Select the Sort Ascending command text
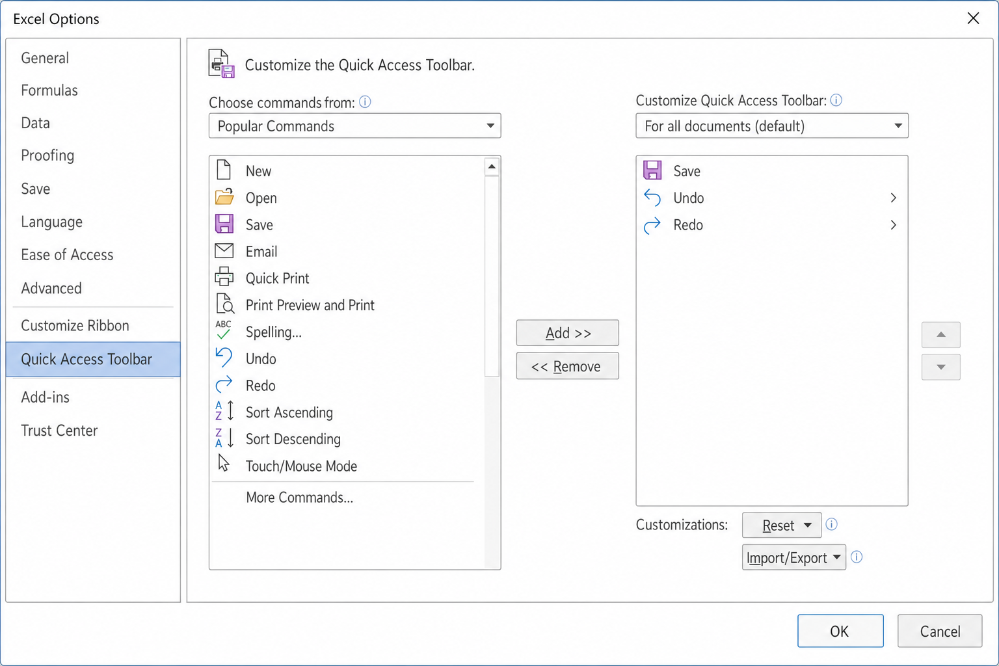The height and width of the screenshot is (666, 999). coord(289,412)
